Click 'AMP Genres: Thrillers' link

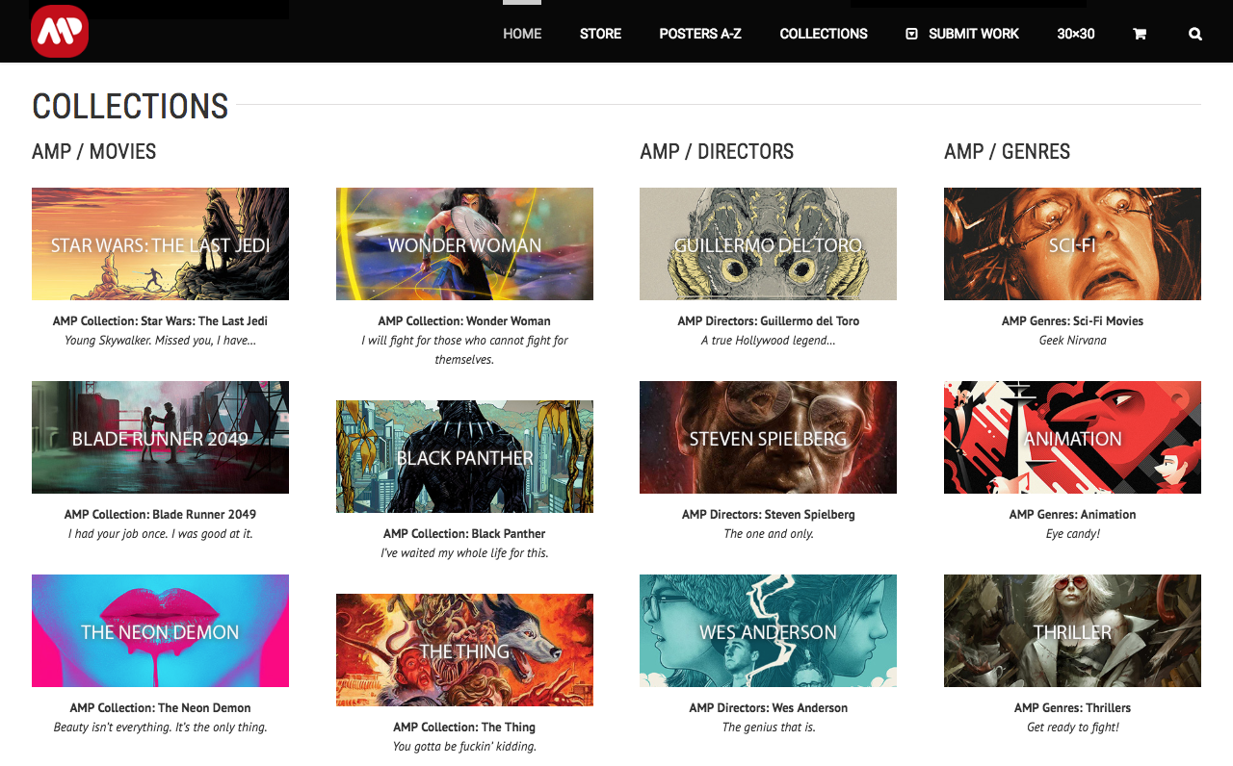click(1072, 708)
